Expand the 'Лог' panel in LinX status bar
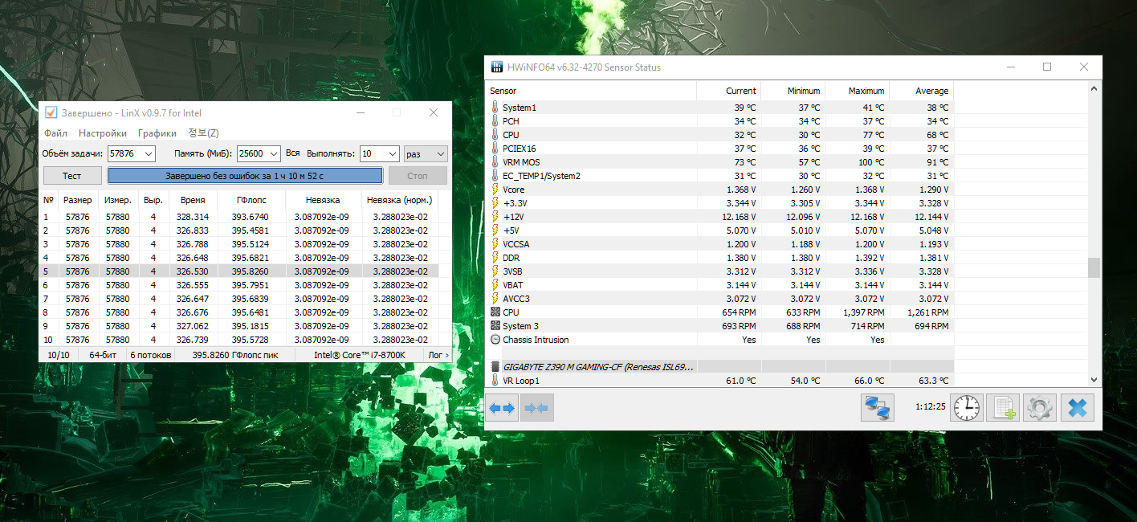The image size is (1137, 522). (x=438, y=355)
